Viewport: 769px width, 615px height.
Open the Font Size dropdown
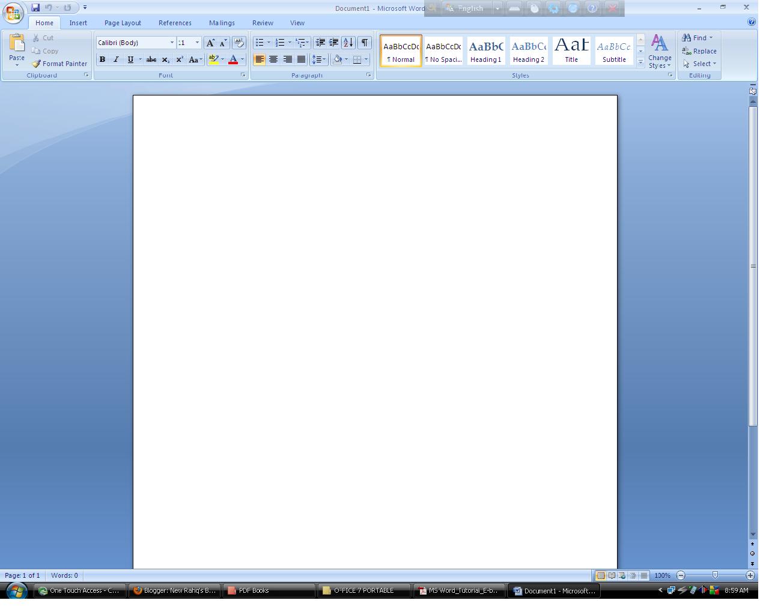pyautogui.click(x=196, y=42)
